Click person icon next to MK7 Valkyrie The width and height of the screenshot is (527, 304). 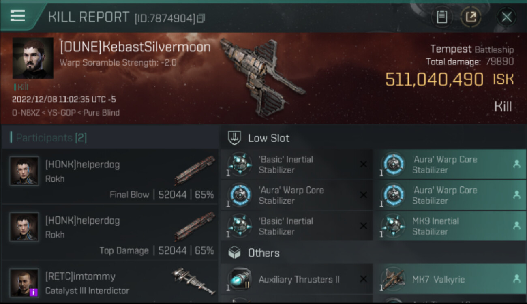516,279
